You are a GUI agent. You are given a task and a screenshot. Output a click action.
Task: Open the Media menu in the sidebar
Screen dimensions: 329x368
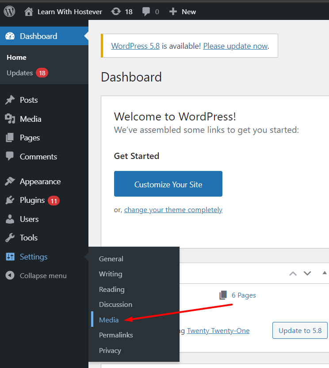click(x=31, y=119)
